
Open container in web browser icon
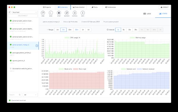(x=43, y=13)
